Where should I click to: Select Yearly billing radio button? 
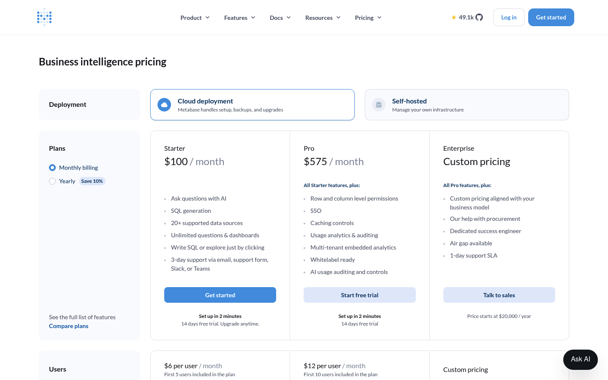click(x=52, y=181)
